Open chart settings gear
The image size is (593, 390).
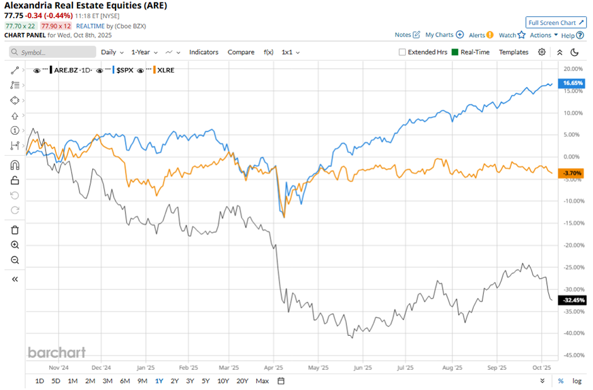[542, 52]
